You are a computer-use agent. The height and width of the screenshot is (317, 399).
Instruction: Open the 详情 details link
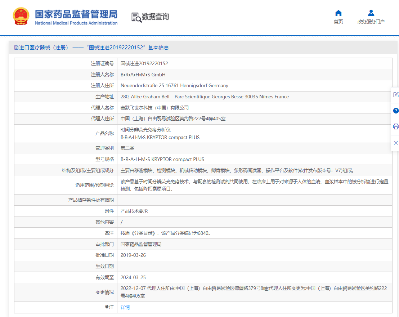pyautogui.click(x=125, y=307)
